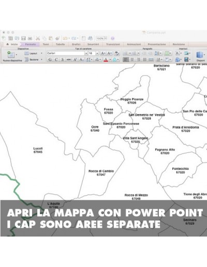Center the paragraph text
The image size is (207, 267).
coord(132,59)
